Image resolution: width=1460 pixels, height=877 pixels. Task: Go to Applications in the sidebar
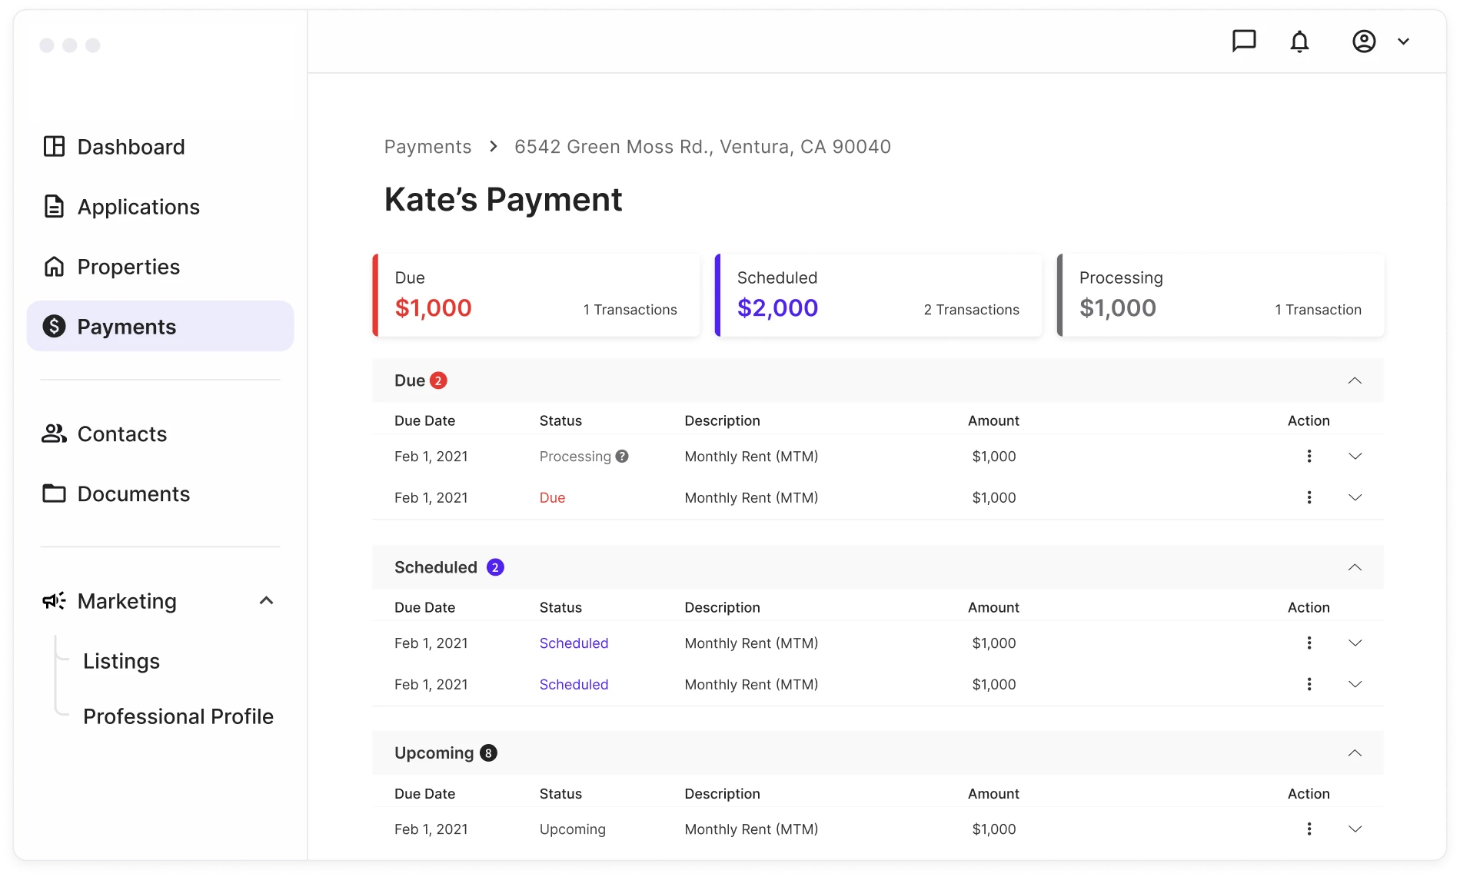138,207
